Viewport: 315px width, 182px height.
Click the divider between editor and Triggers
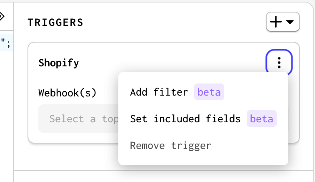(x=14, y=91)
